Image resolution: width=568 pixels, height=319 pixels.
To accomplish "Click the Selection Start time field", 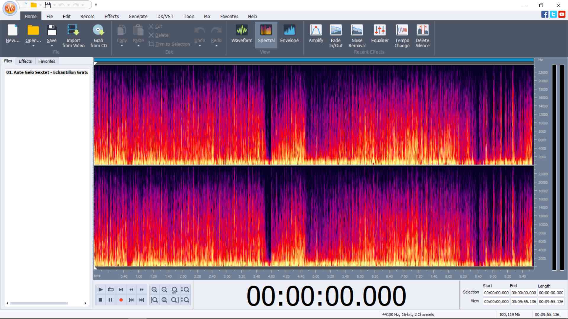I will (x=496, y=293).
